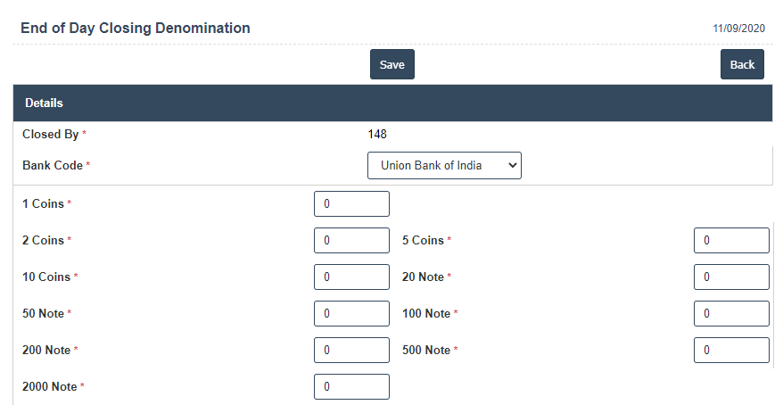783x405 pixels.
Task: Select the 100 Note input field
Action: pos(731,313)
